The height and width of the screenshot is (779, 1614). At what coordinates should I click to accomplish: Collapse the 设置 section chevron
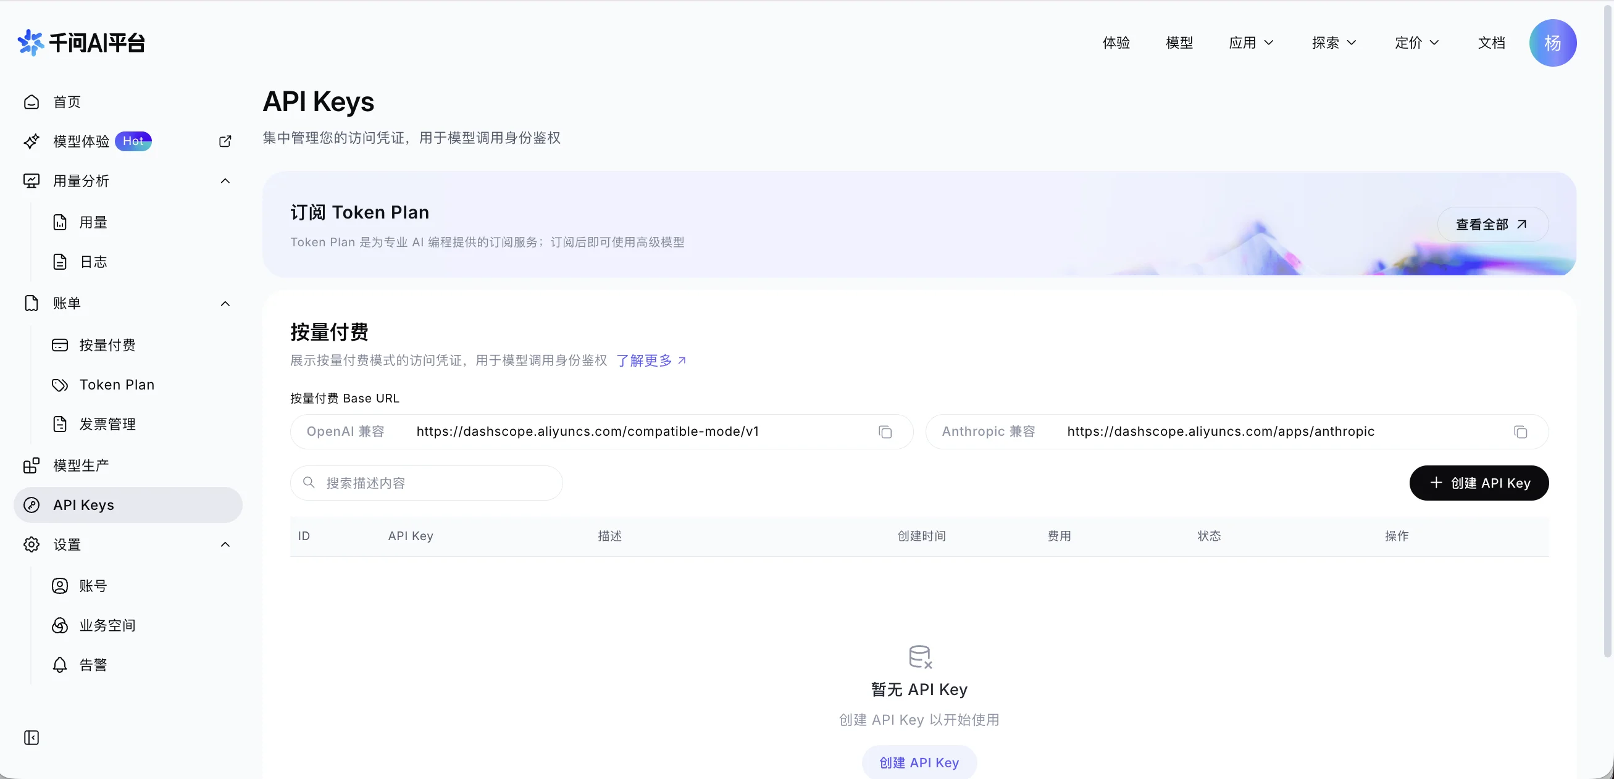pyautogui.click(x=225, y=545)
